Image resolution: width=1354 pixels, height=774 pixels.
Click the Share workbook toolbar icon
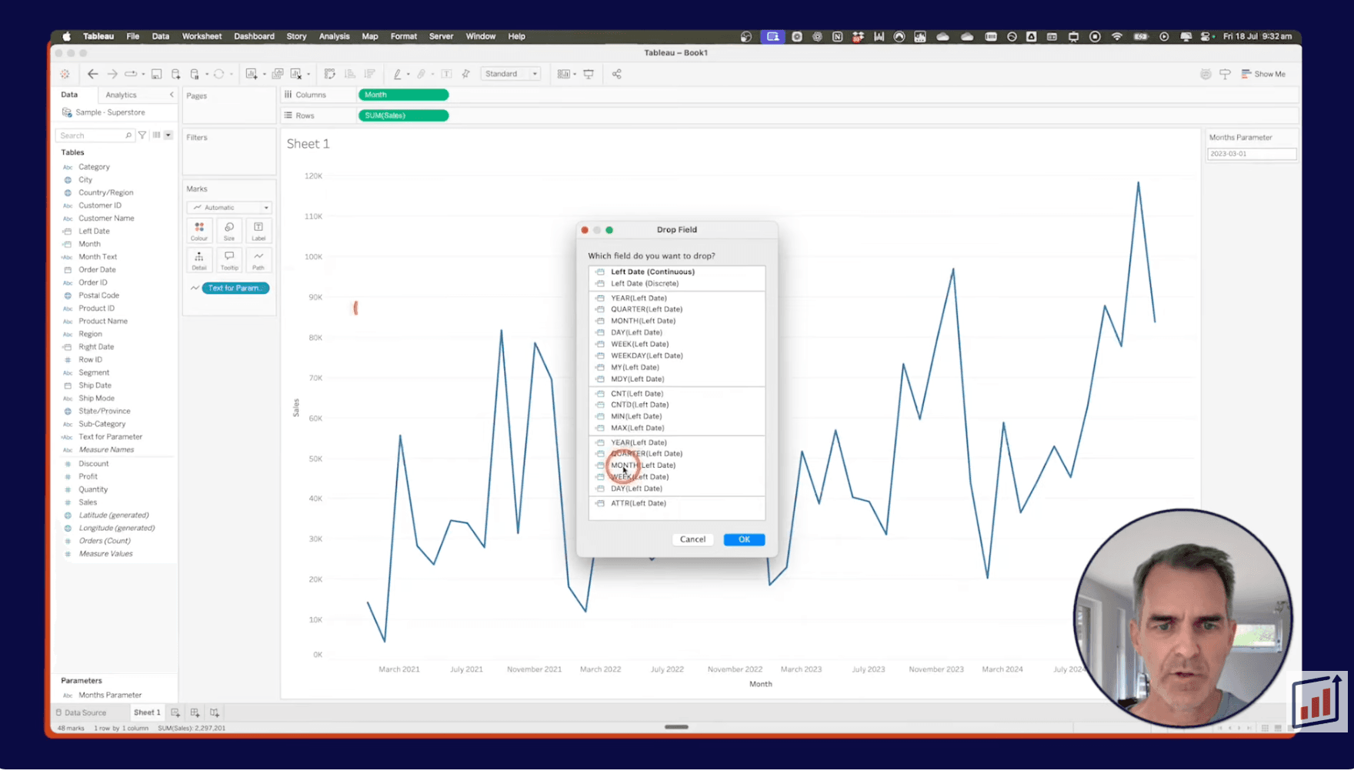pyautogui.click(x=616, y=74)
